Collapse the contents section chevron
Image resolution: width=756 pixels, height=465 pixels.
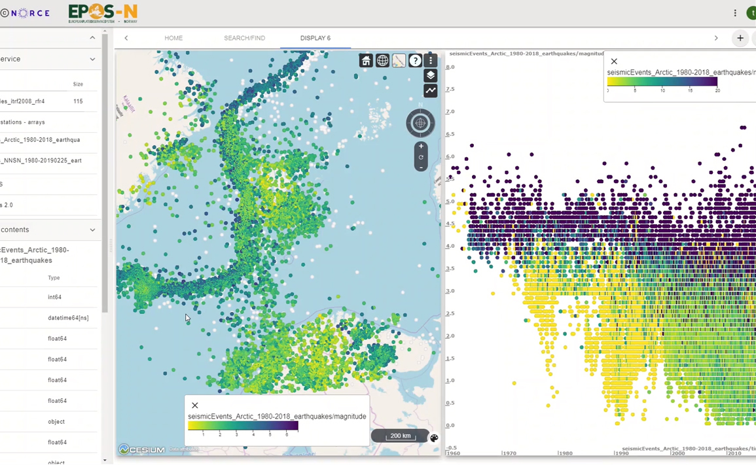(92, 230)
